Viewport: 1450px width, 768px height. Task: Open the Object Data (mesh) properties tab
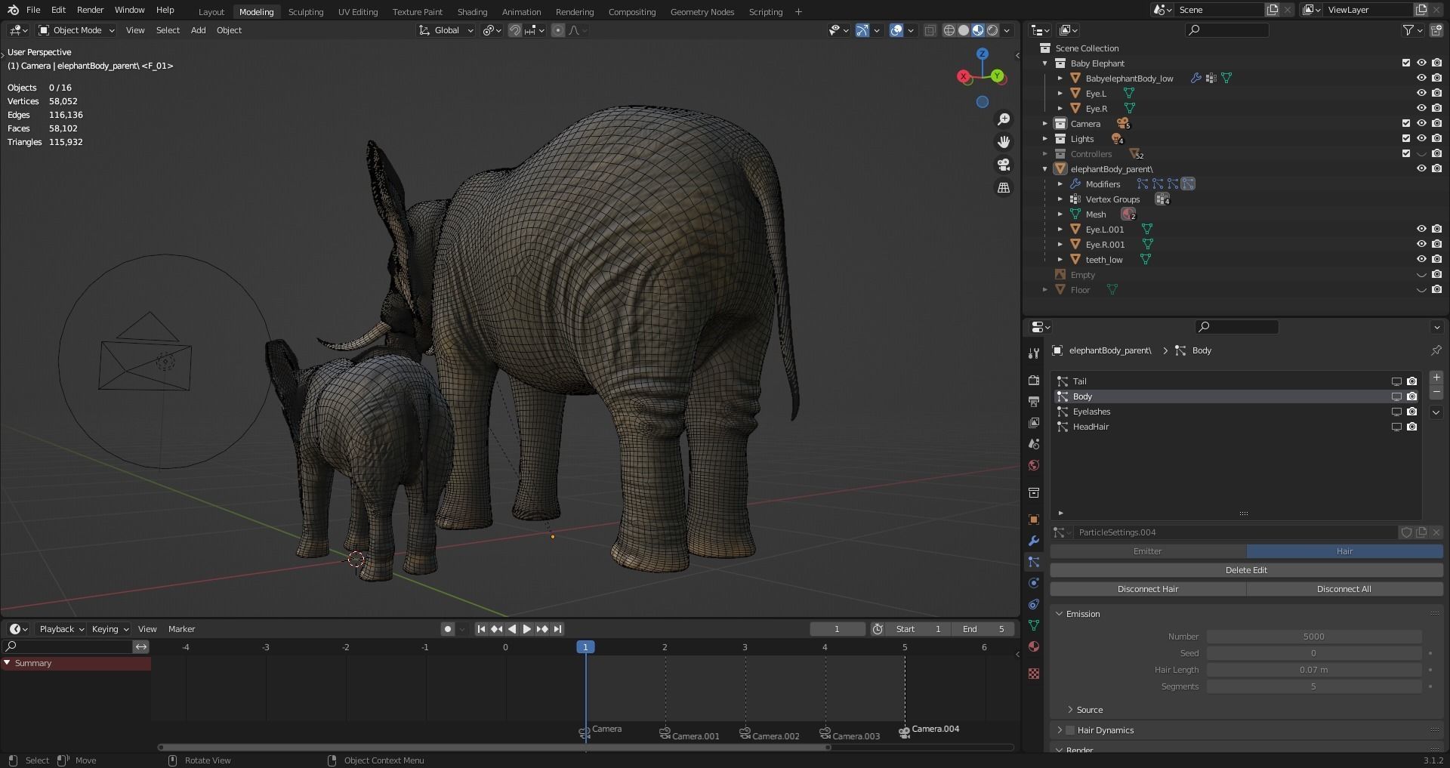(x=1034, y=625)
